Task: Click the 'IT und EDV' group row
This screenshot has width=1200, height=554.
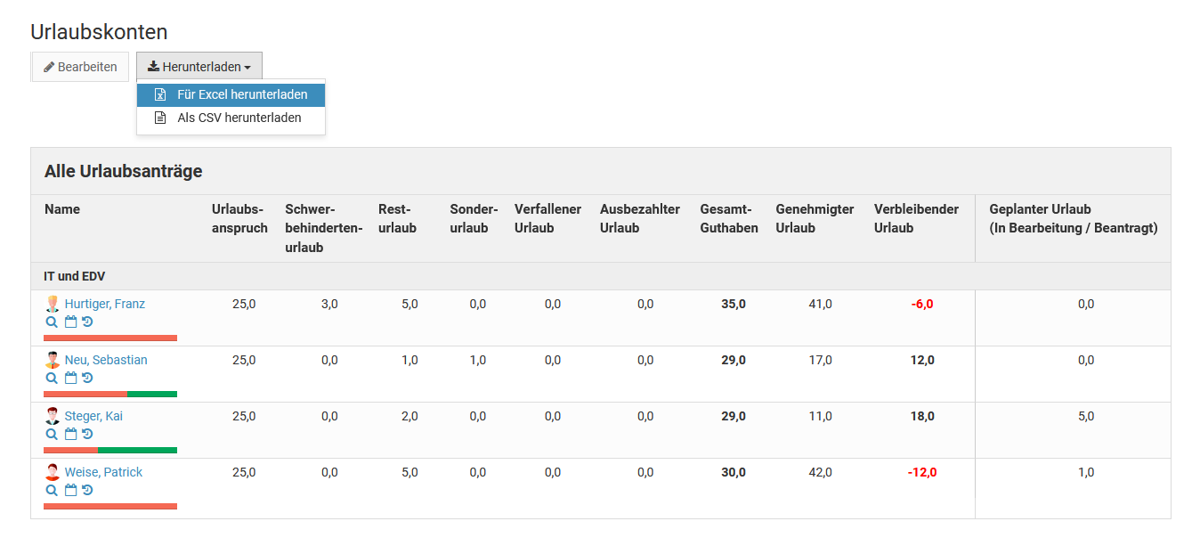Action: tap(76, 276)
